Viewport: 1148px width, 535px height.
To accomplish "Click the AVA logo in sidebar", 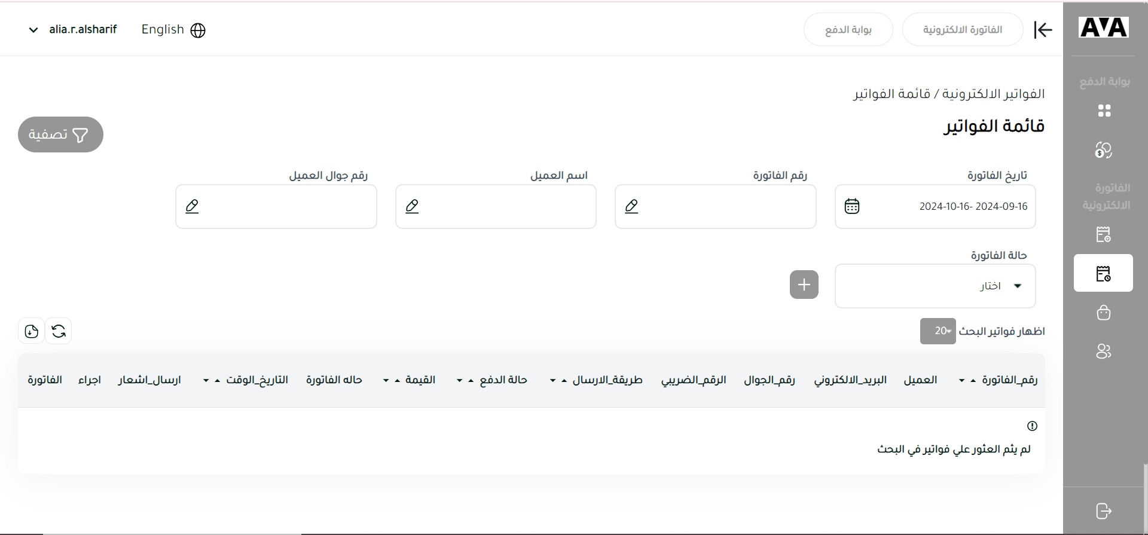I will (1103, 27).
